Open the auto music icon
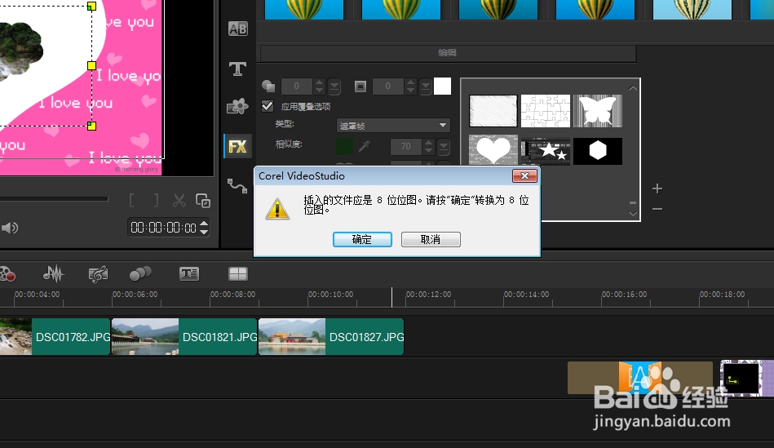 [x=98, y=274]
